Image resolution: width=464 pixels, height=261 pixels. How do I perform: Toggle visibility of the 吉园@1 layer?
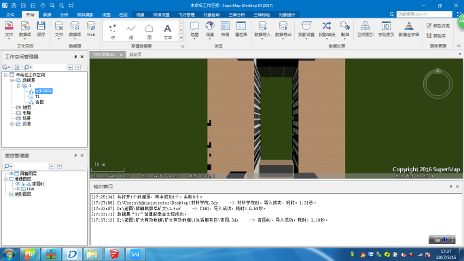pos(18,184)
